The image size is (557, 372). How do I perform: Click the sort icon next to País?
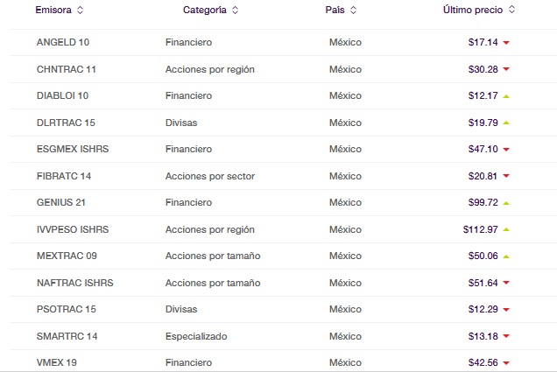(353, 11)
